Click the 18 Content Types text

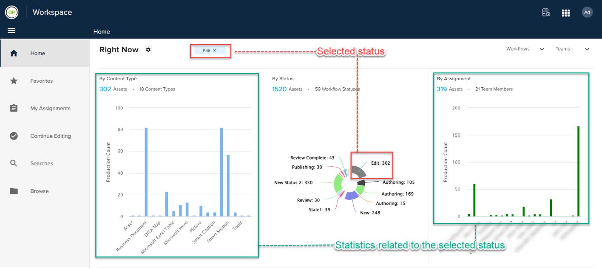tap(157, 89)
